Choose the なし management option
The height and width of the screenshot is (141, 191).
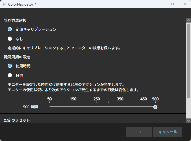(x=10, y=39)
